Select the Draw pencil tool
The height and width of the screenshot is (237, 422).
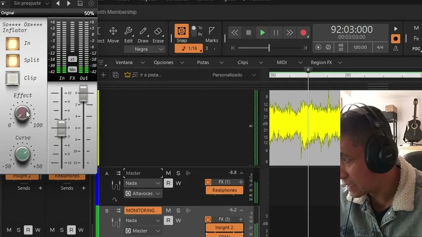143,35
